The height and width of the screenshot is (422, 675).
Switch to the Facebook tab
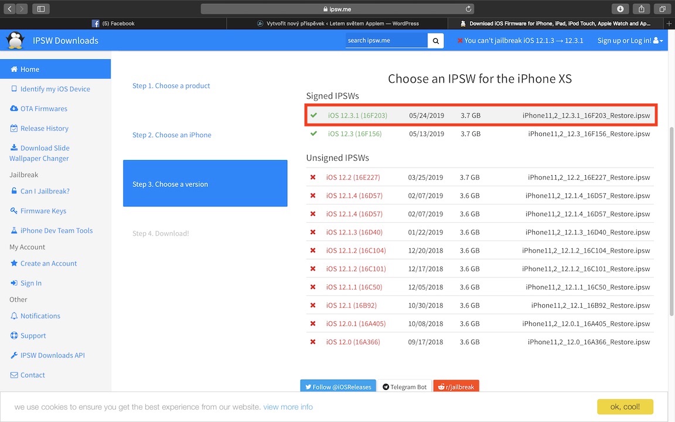pos(114,23)
